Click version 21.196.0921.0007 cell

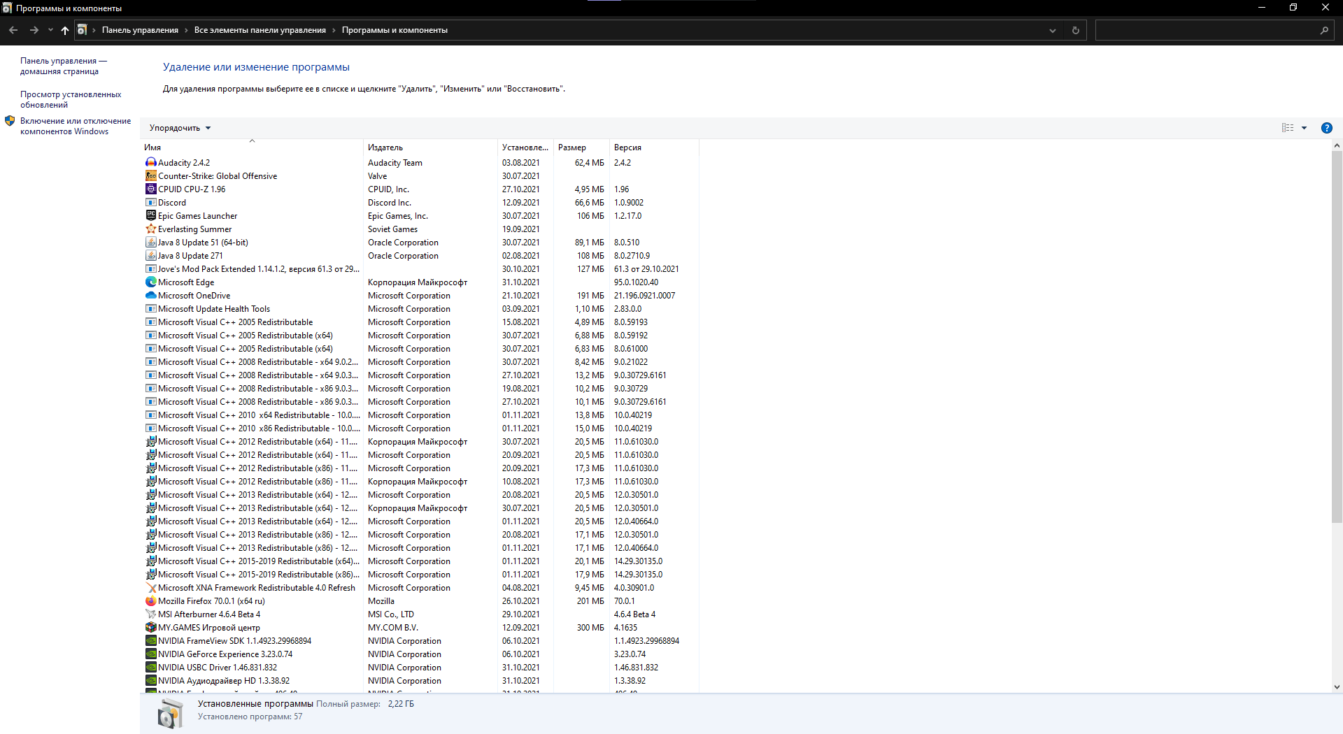click(x=645, y=296)
